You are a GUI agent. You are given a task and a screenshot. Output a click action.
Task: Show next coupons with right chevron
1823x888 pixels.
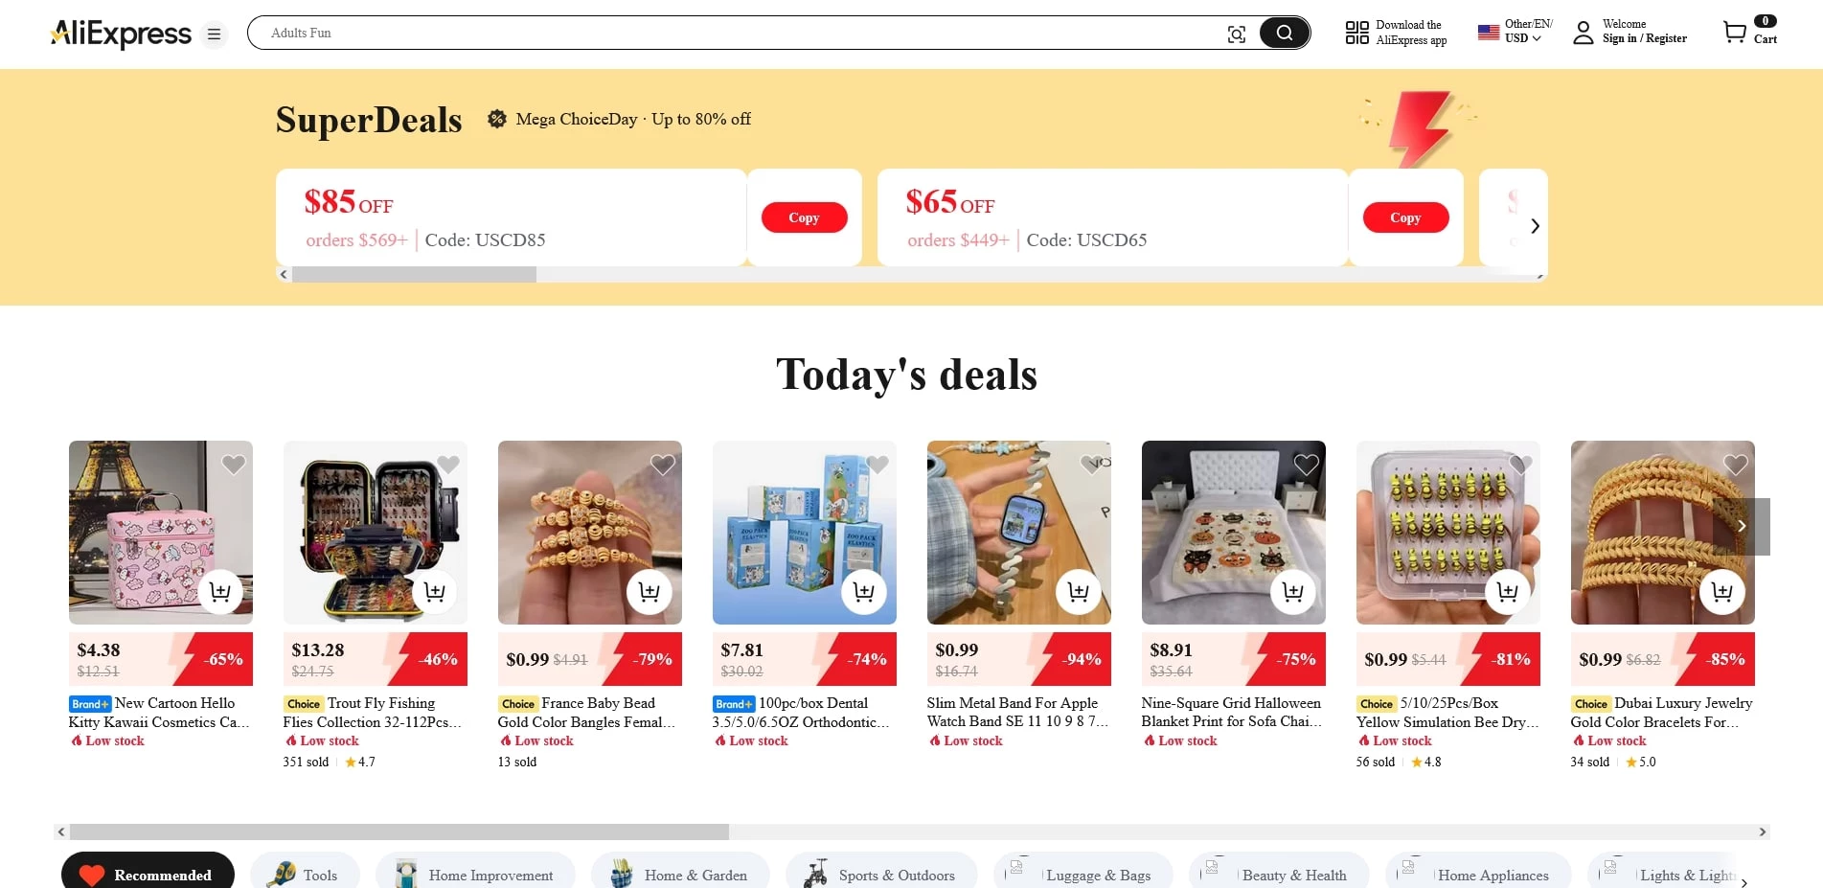click(1535, 226)
